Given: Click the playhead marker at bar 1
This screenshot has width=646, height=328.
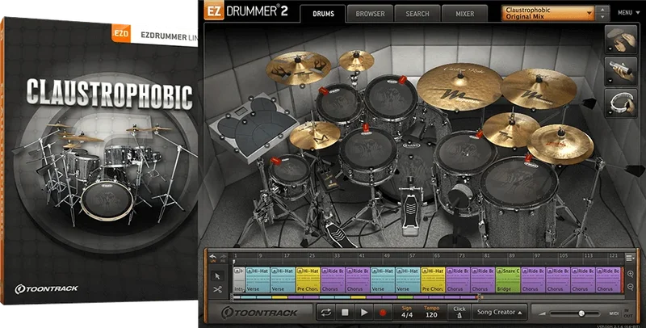Looking at the screenshot, I should [233, 262].
